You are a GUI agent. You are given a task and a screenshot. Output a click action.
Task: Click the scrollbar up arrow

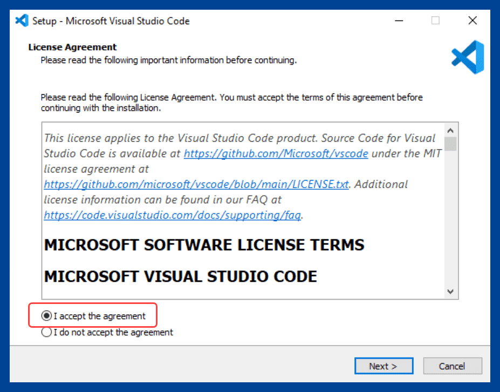(450, 129)
